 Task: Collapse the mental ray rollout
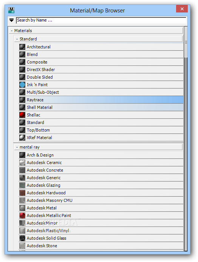pos(99,147)
